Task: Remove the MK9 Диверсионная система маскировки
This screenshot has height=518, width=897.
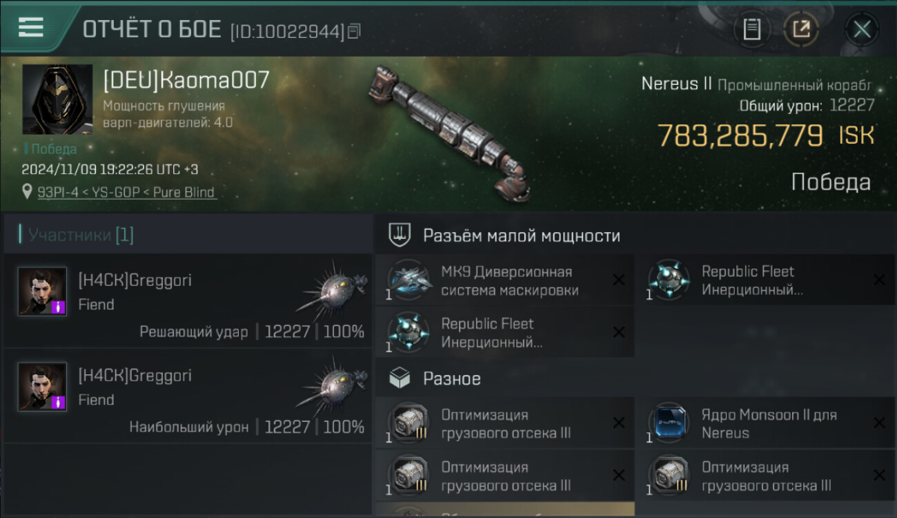Action: tap(619, 280)
